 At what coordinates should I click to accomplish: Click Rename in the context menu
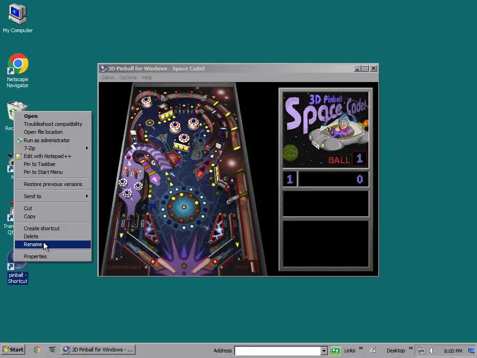[x=53, y=244]
